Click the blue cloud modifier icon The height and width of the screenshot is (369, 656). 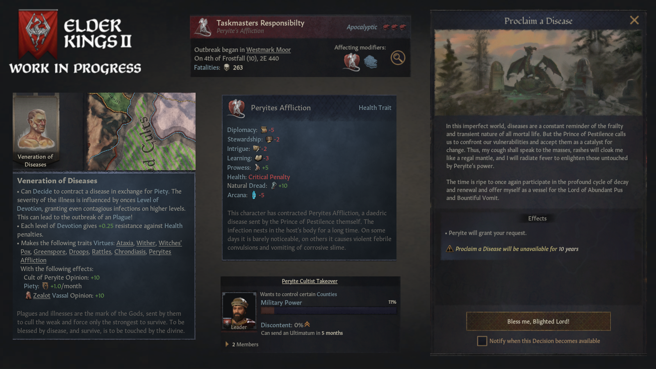tap(371, 62)
